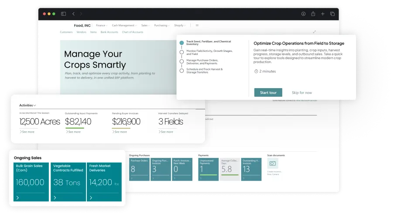Expand the Finance menu

(102, 25)
